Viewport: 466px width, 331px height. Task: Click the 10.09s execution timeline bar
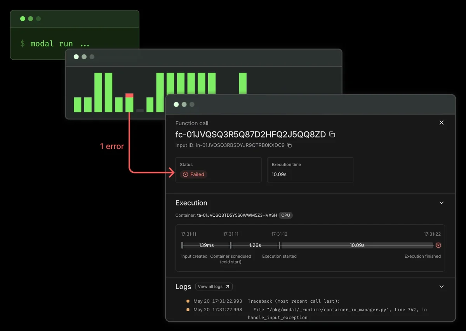[357, 245]
